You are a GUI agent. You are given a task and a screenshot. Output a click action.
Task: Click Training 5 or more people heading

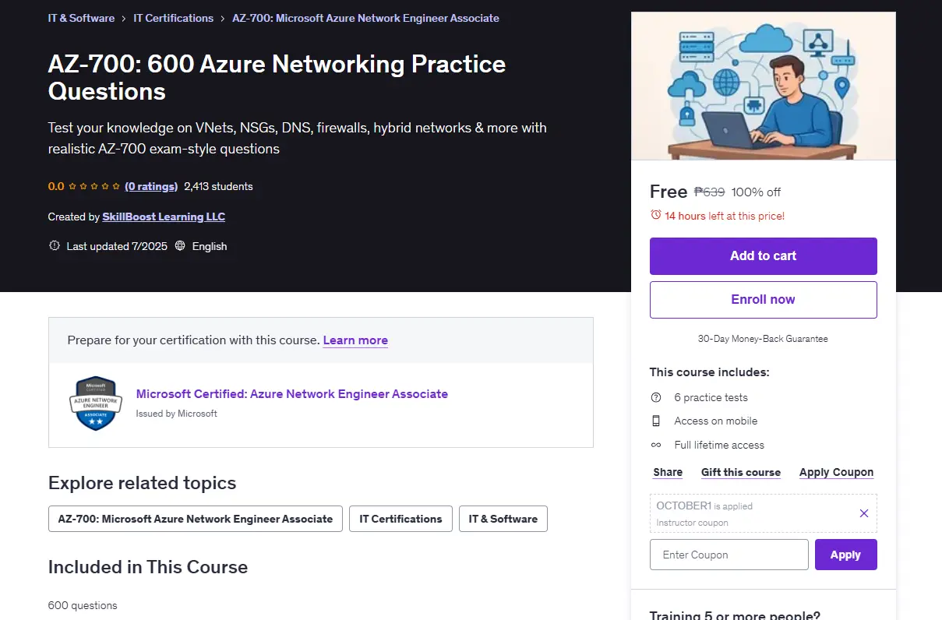pyautogui.click(x=735, y=615)
